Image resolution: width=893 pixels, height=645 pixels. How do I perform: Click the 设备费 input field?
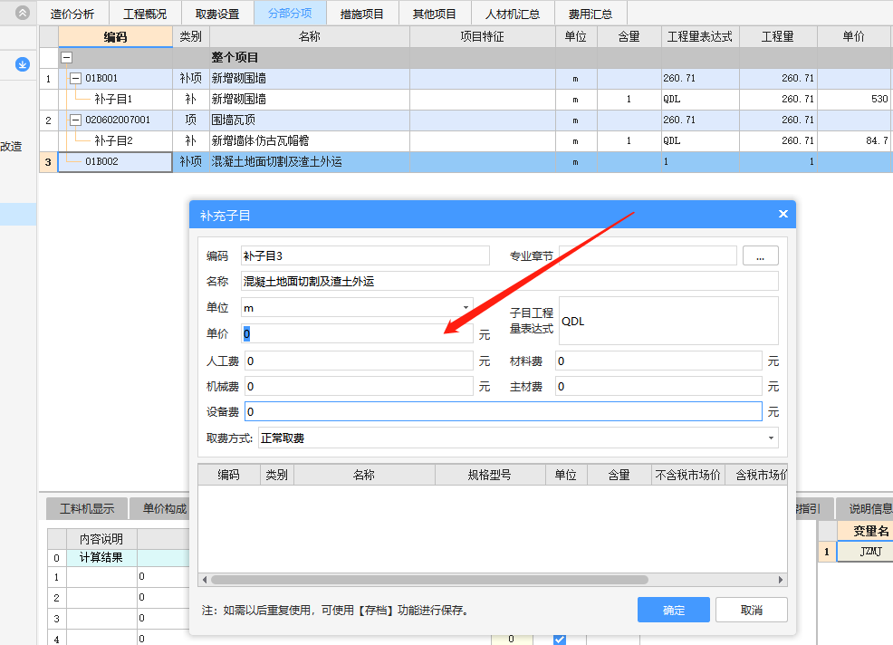pos(504,411)
